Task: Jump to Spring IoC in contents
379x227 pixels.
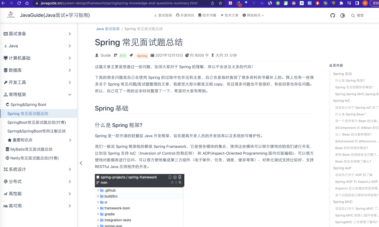Action: tap(341, 101)
